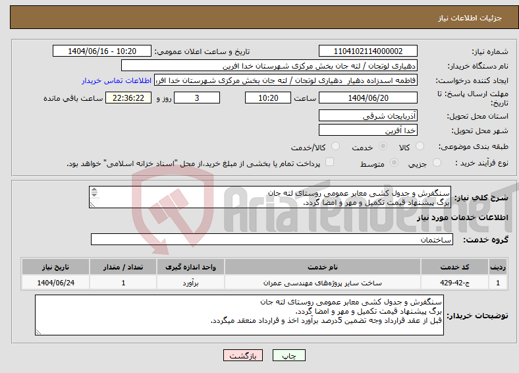The image size is (519, 373).
Task: Click the deadline date field 1404/06/20
Action: click(368, 98)
